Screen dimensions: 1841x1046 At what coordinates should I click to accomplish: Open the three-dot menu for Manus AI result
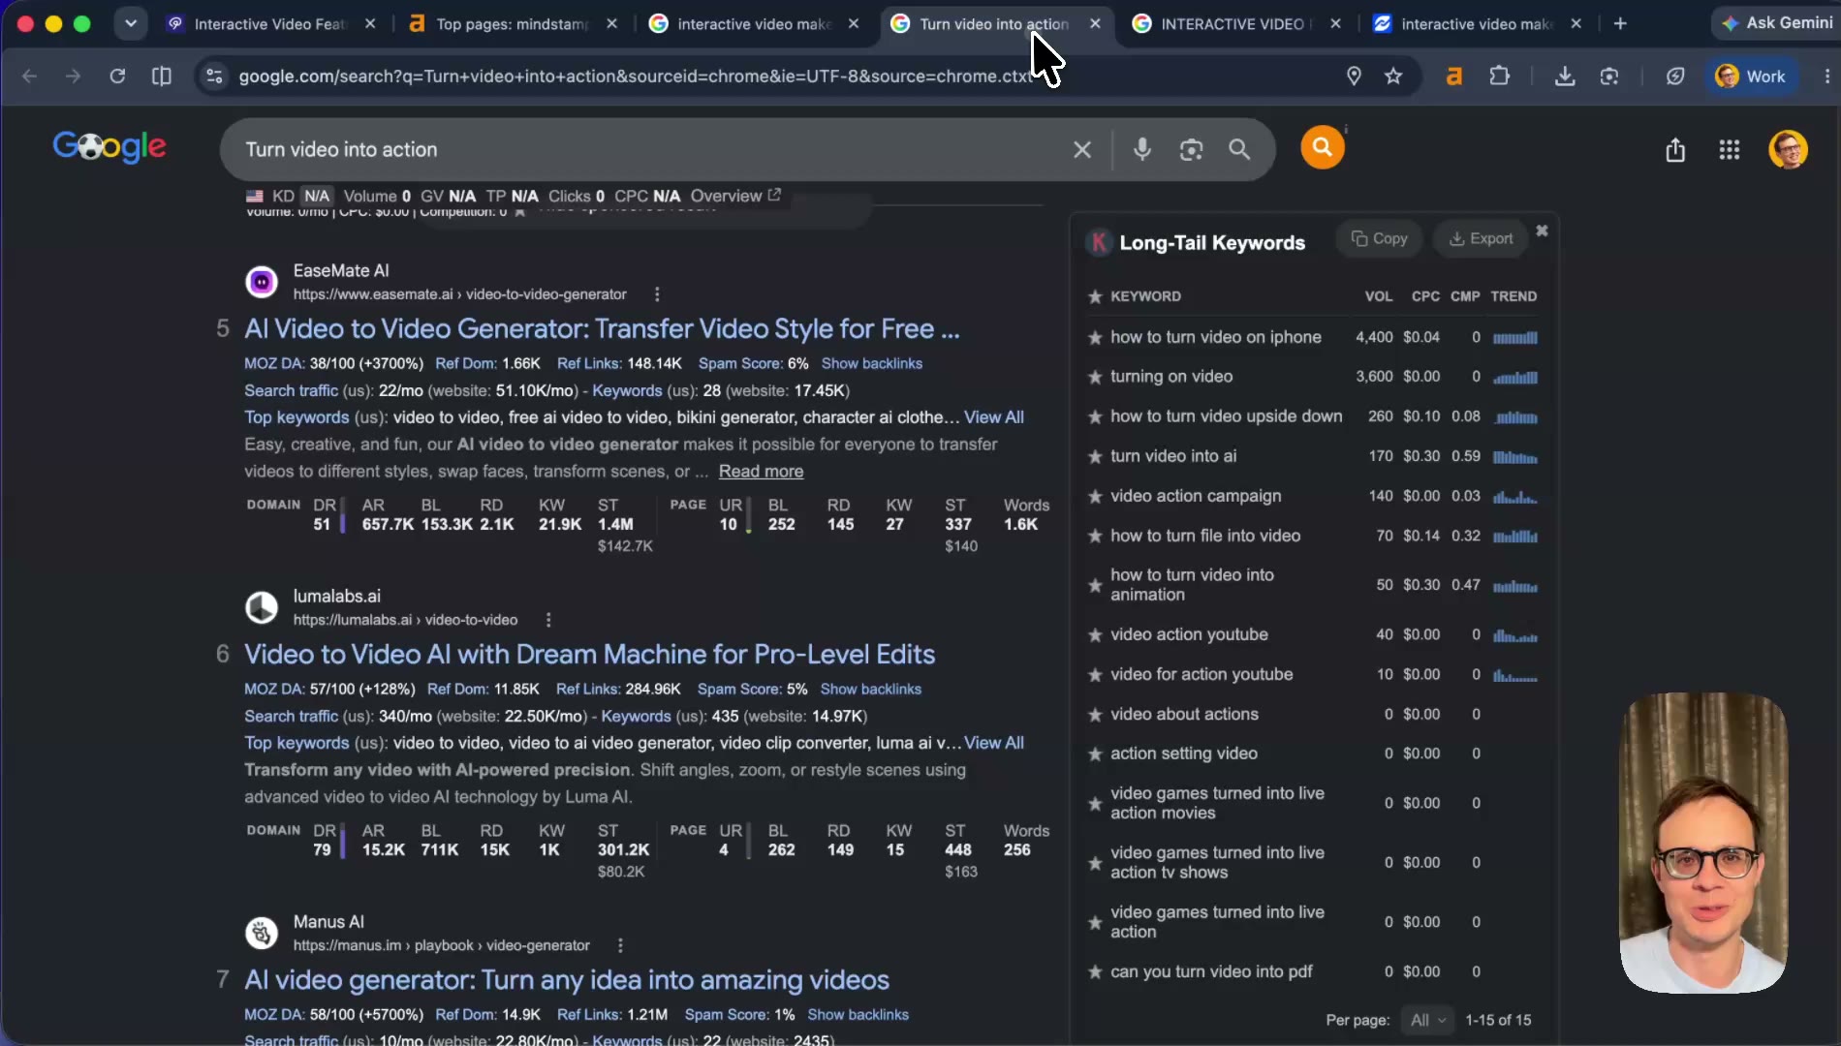(620, 945)
